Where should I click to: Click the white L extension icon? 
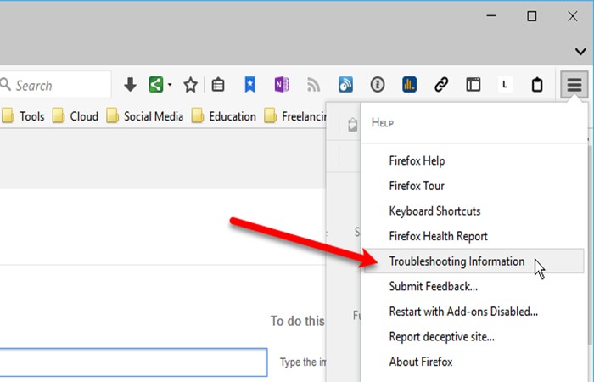click(x=505, y=85)
